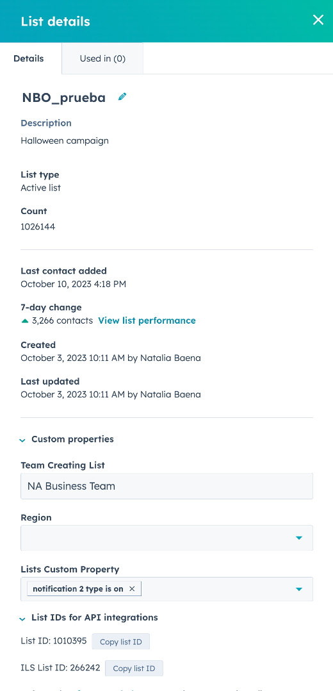Click the 'notification 2 type is on' tag
333x691 pixels.
tap(78, 588)
